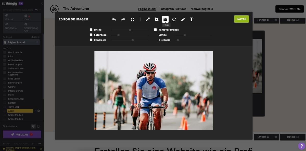Enable the Brilho checkbox

(x=91, y=30)
